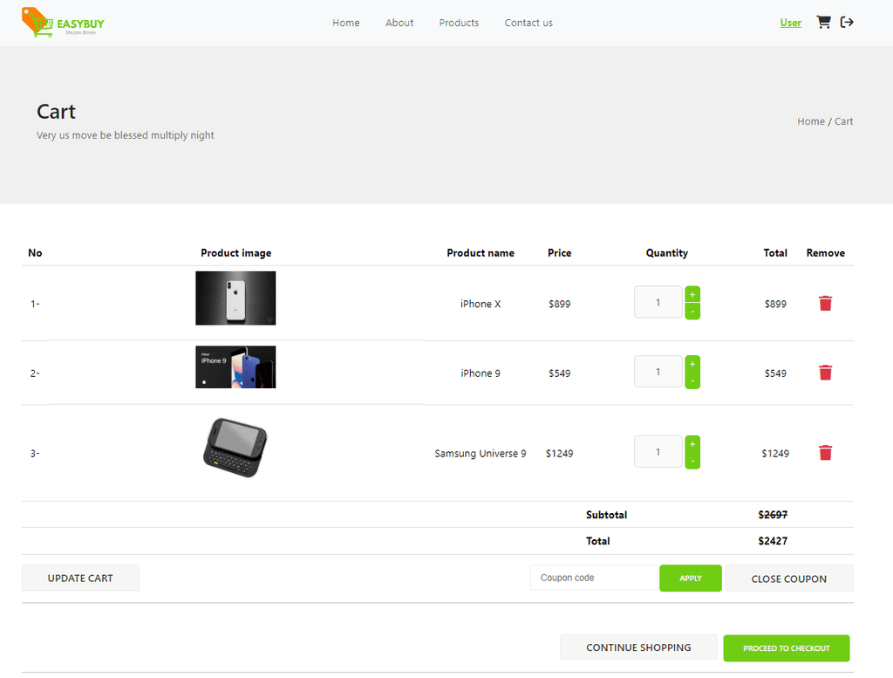Screen dimensions: 893x678
Task: Open the shopping cart icon in header
Action: 823,22
